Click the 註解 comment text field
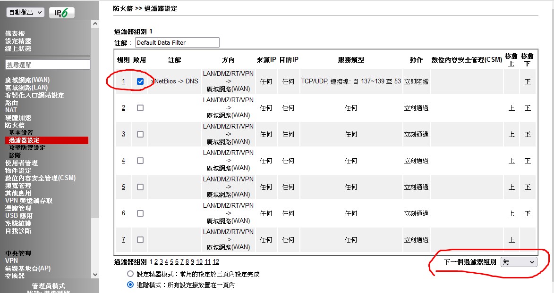Image resolution: width=554 pixels, height=293 pixels. point(177,42)
